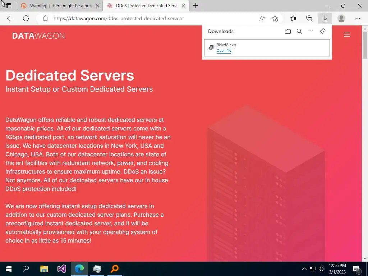Open the Windows Start menu
368x276 pixels.
pyautogui.click(x=9, y=269)
